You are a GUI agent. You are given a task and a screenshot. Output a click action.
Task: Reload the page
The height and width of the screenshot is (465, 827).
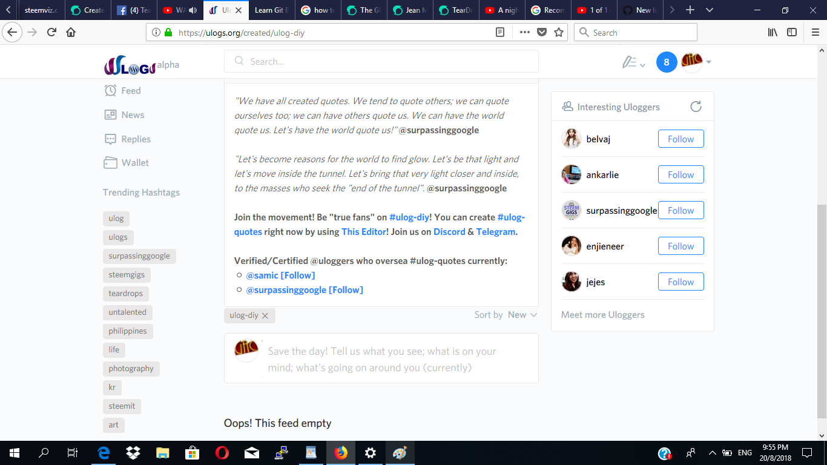(52, 32)
